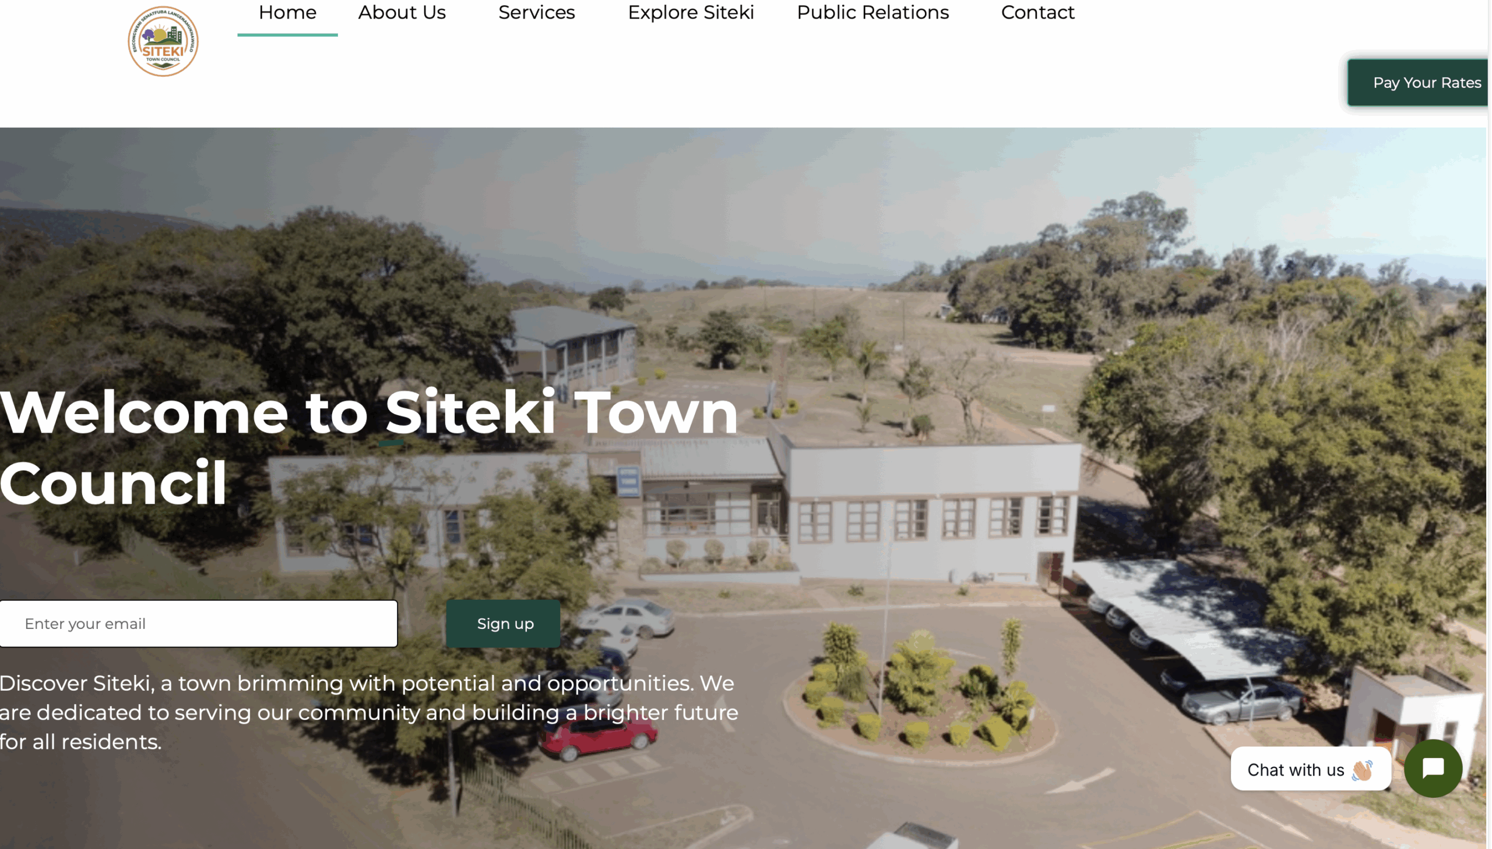Click the red car in the photo

(597, 737)
